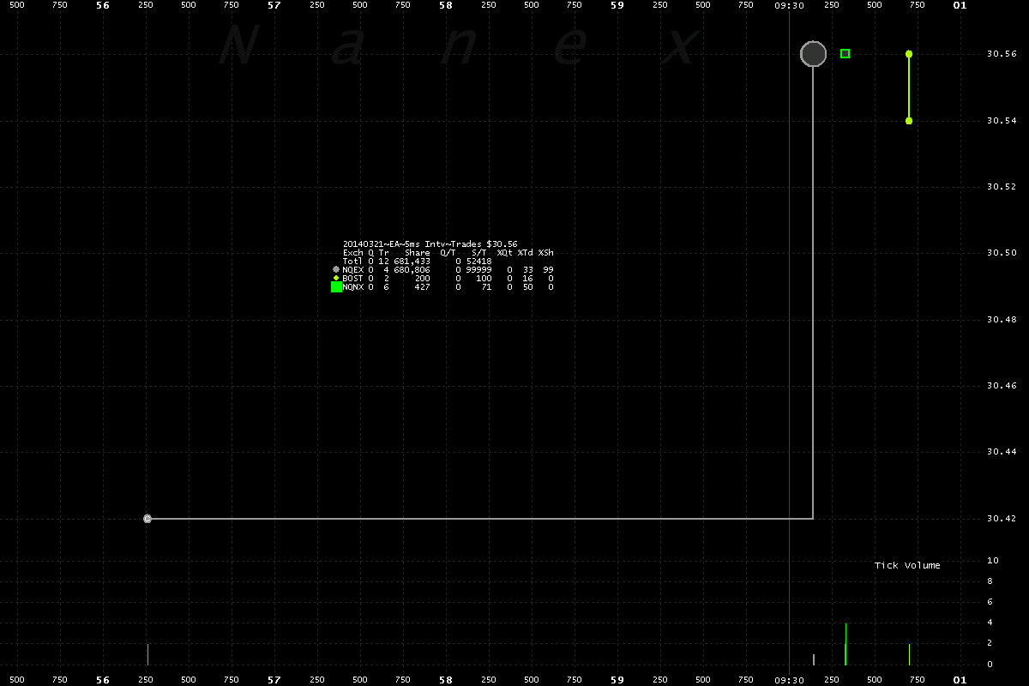Click the 30.56 price axis label
This screenshot has height=686, width=1029.
pyautogui.click(x=1001, y=54)
